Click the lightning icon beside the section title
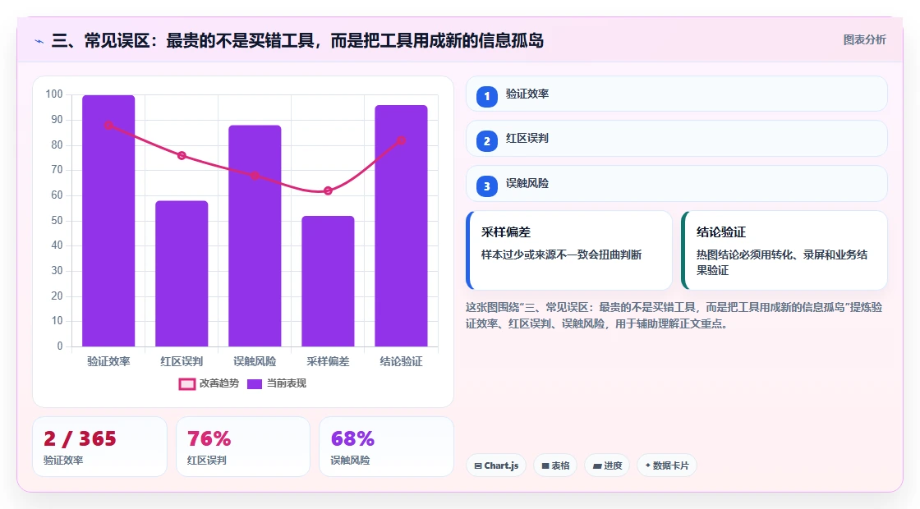 39,41
